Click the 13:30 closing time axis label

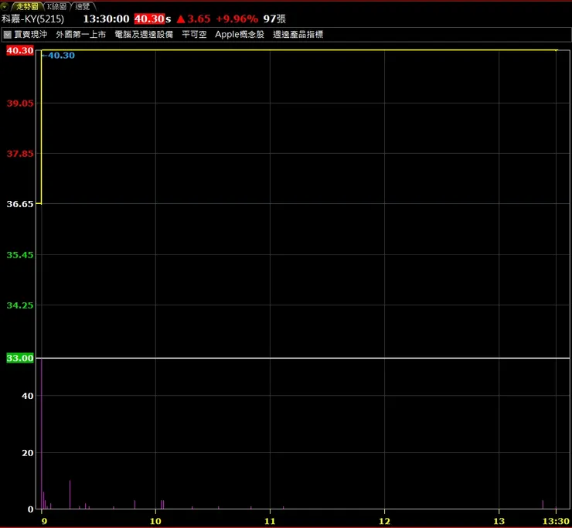(x=556, y=521)
